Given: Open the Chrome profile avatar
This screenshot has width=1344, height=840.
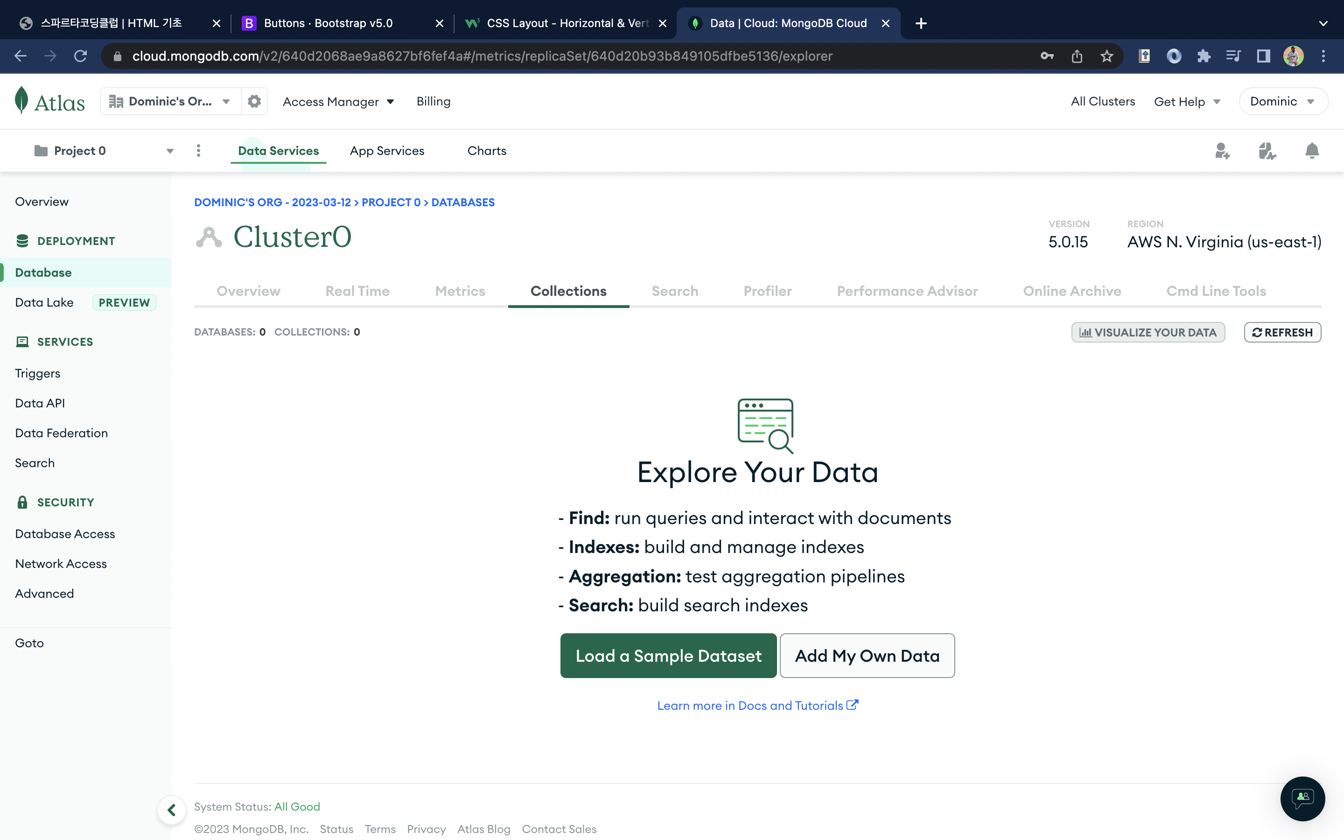Looking at the screenshot, I should [x=1294, y=56].
